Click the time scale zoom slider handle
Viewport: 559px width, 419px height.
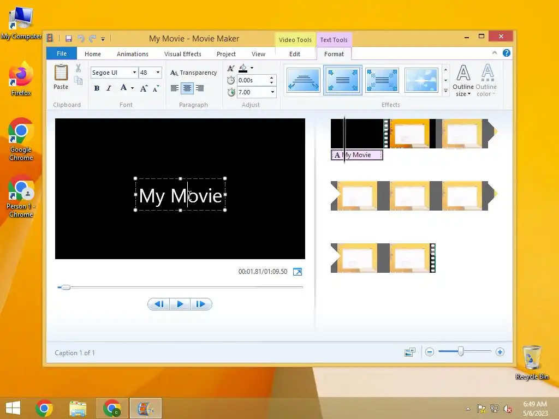click(461, 352)
